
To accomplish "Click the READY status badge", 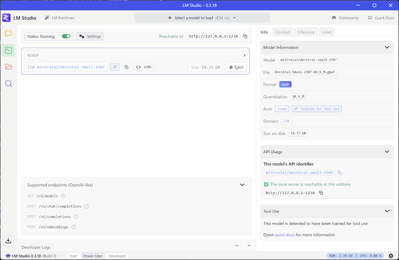I will (x=33, y=55).
